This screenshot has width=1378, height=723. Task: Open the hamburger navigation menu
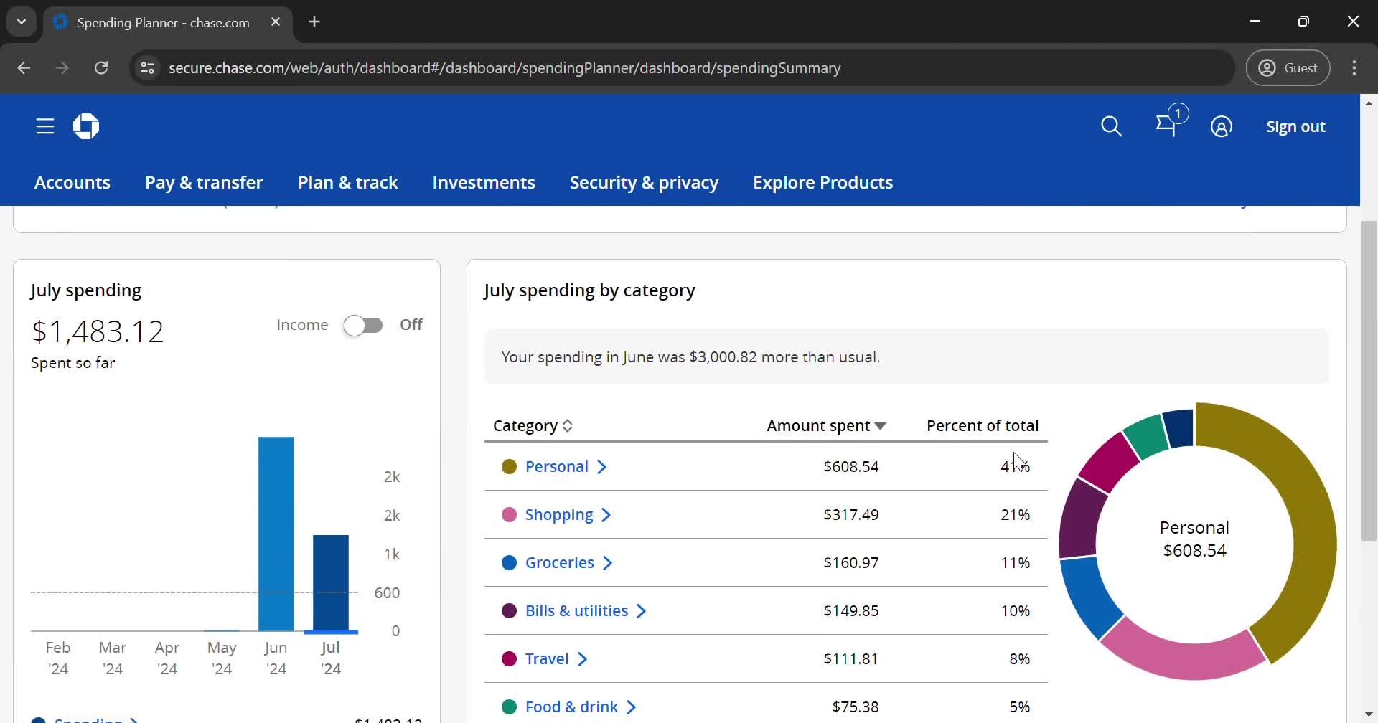(44, 126)
